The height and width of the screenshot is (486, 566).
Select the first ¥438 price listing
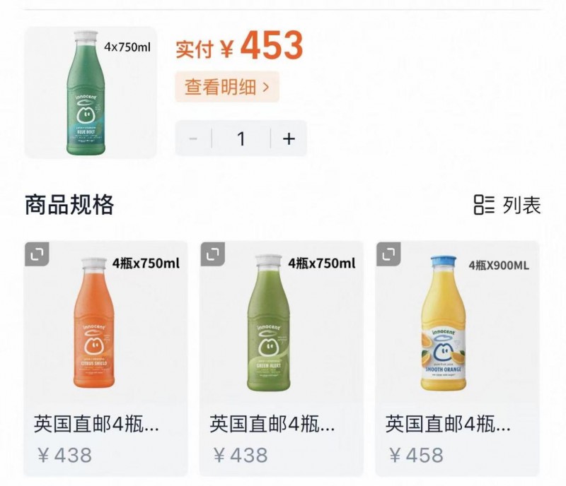65,455
